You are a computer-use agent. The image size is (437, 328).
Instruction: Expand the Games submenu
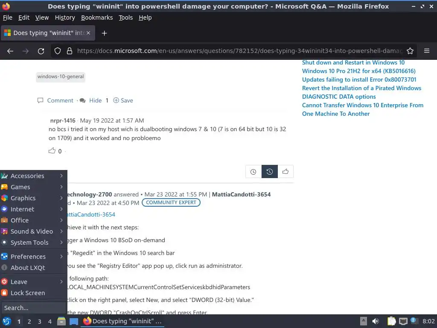click(33, 187)
